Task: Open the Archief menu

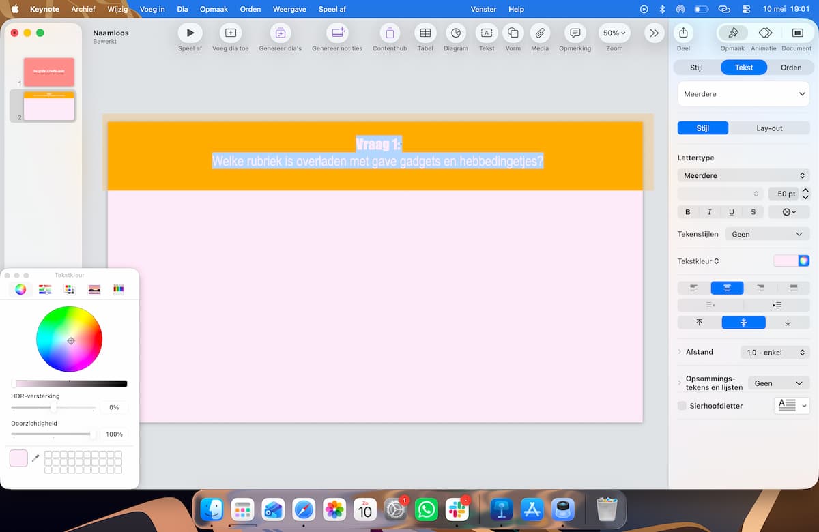Action: [83, 9]
